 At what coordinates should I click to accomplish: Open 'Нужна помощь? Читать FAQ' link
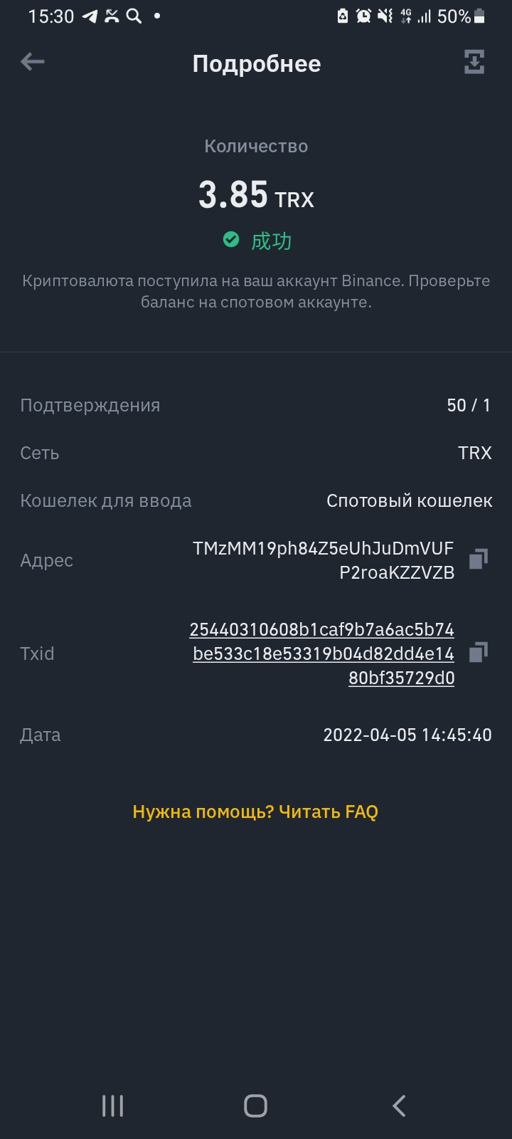(x=255, y=812)
